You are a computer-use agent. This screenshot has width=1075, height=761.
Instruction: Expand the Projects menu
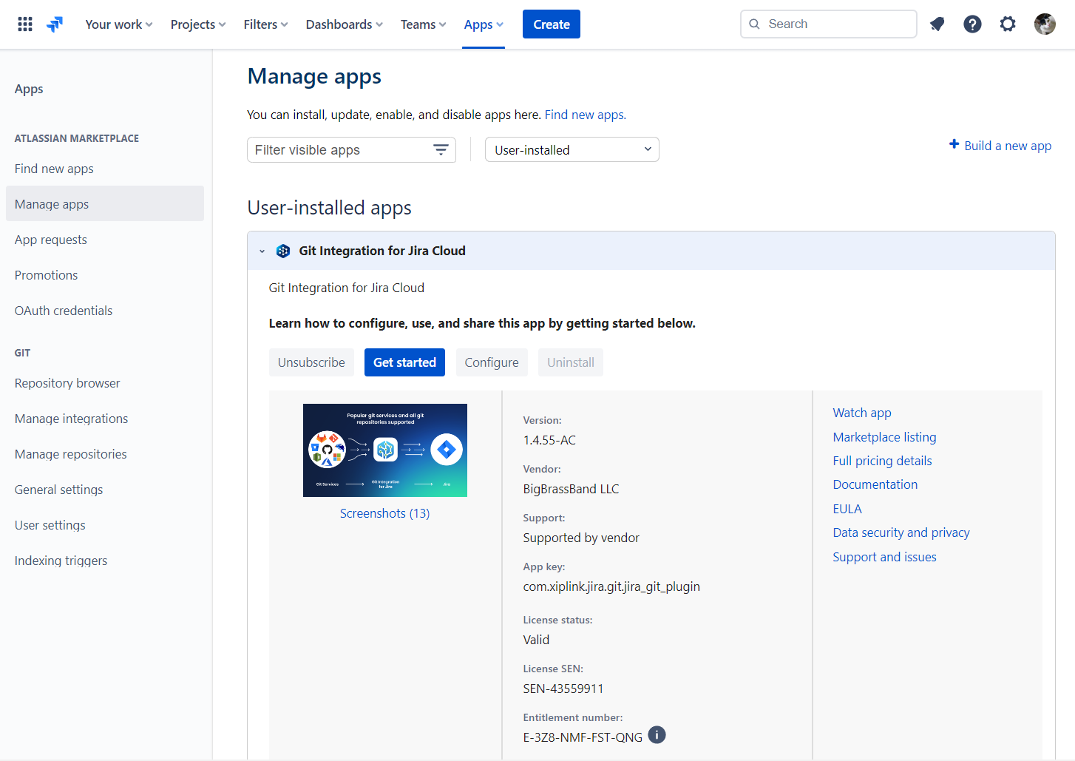tap(198, 24)
